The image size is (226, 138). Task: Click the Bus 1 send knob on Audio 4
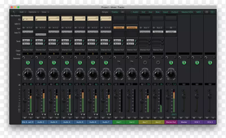click(71, 41)
